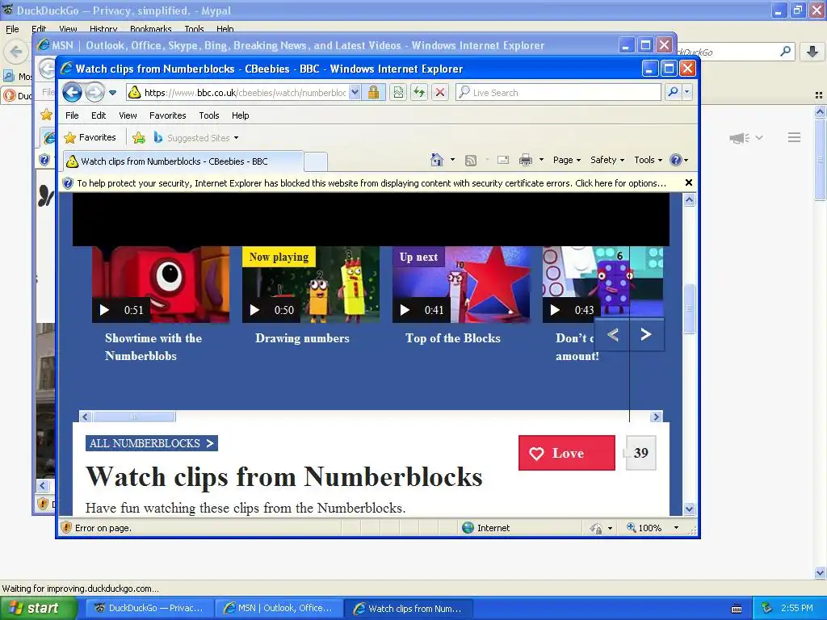The width and height of the screenshot is (827, 620).
Task: Open the Tools menu in menu bar
Action: pyautogui.click(x=209, y=115)
